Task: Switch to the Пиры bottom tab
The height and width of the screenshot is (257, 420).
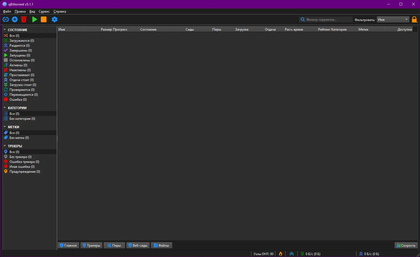Action: coord(114,246)
